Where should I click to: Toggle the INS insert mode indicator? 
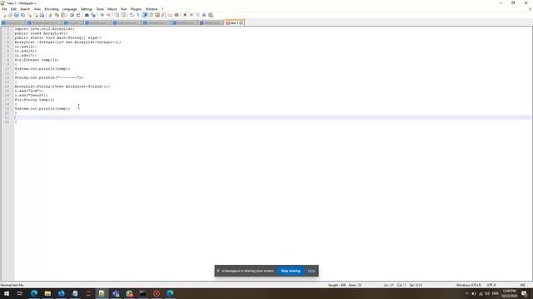click(522, 285)
